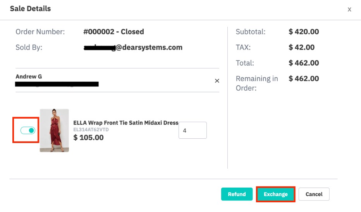Image resolution: width=361 pixels, height=212 pixels.
Task: Click the Sale Details heading
Action: (30, 9)
